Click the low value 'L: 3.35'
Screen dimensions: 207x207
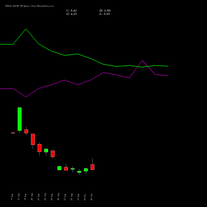pyautogui.click(x=105, y=14)
